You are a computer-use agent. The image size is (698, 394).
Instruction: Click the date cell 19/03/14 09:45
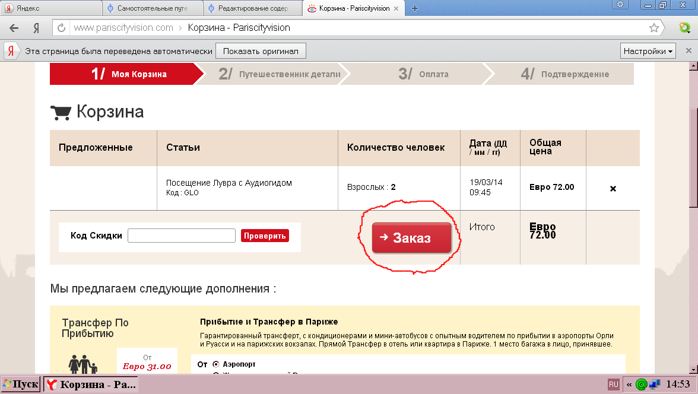point(486,188)
